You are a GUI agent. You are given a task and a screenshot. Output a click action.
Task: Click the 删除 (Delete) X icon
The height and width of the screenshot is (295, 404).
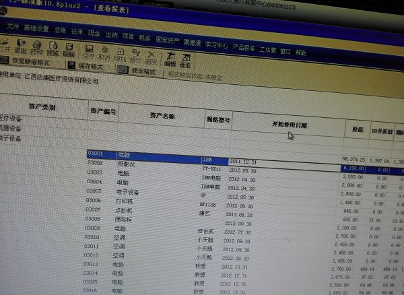coord(151,58)
